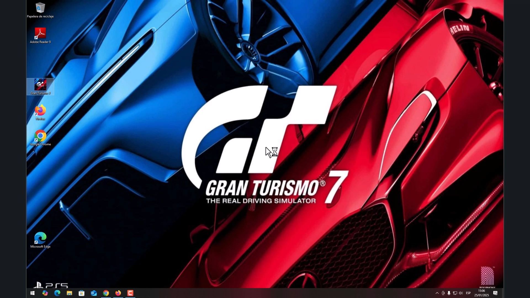Launch Copilot from the taskbar

pos(45,293)
